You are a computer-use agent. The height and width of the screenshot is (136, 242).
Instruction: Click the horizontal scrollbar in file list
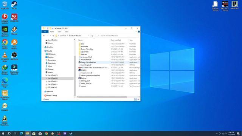click(x=102, y=97)
